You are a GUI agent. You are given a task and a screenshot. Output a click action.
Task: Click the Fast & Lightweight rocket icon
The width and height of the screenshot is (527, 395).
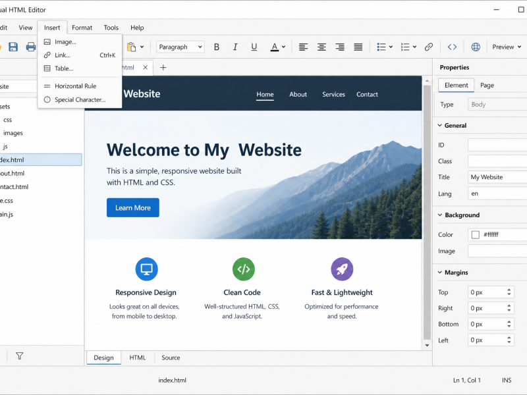click(342, 269)
